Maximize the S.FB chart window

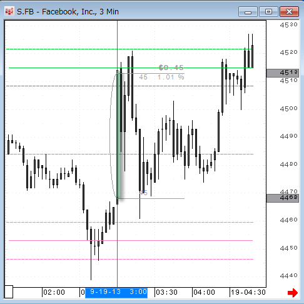[x=268, y=11]
